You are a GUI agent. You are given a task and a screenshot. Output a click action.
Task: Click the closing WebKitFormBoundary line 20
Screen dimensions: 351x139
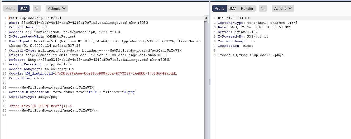[53, 110]
